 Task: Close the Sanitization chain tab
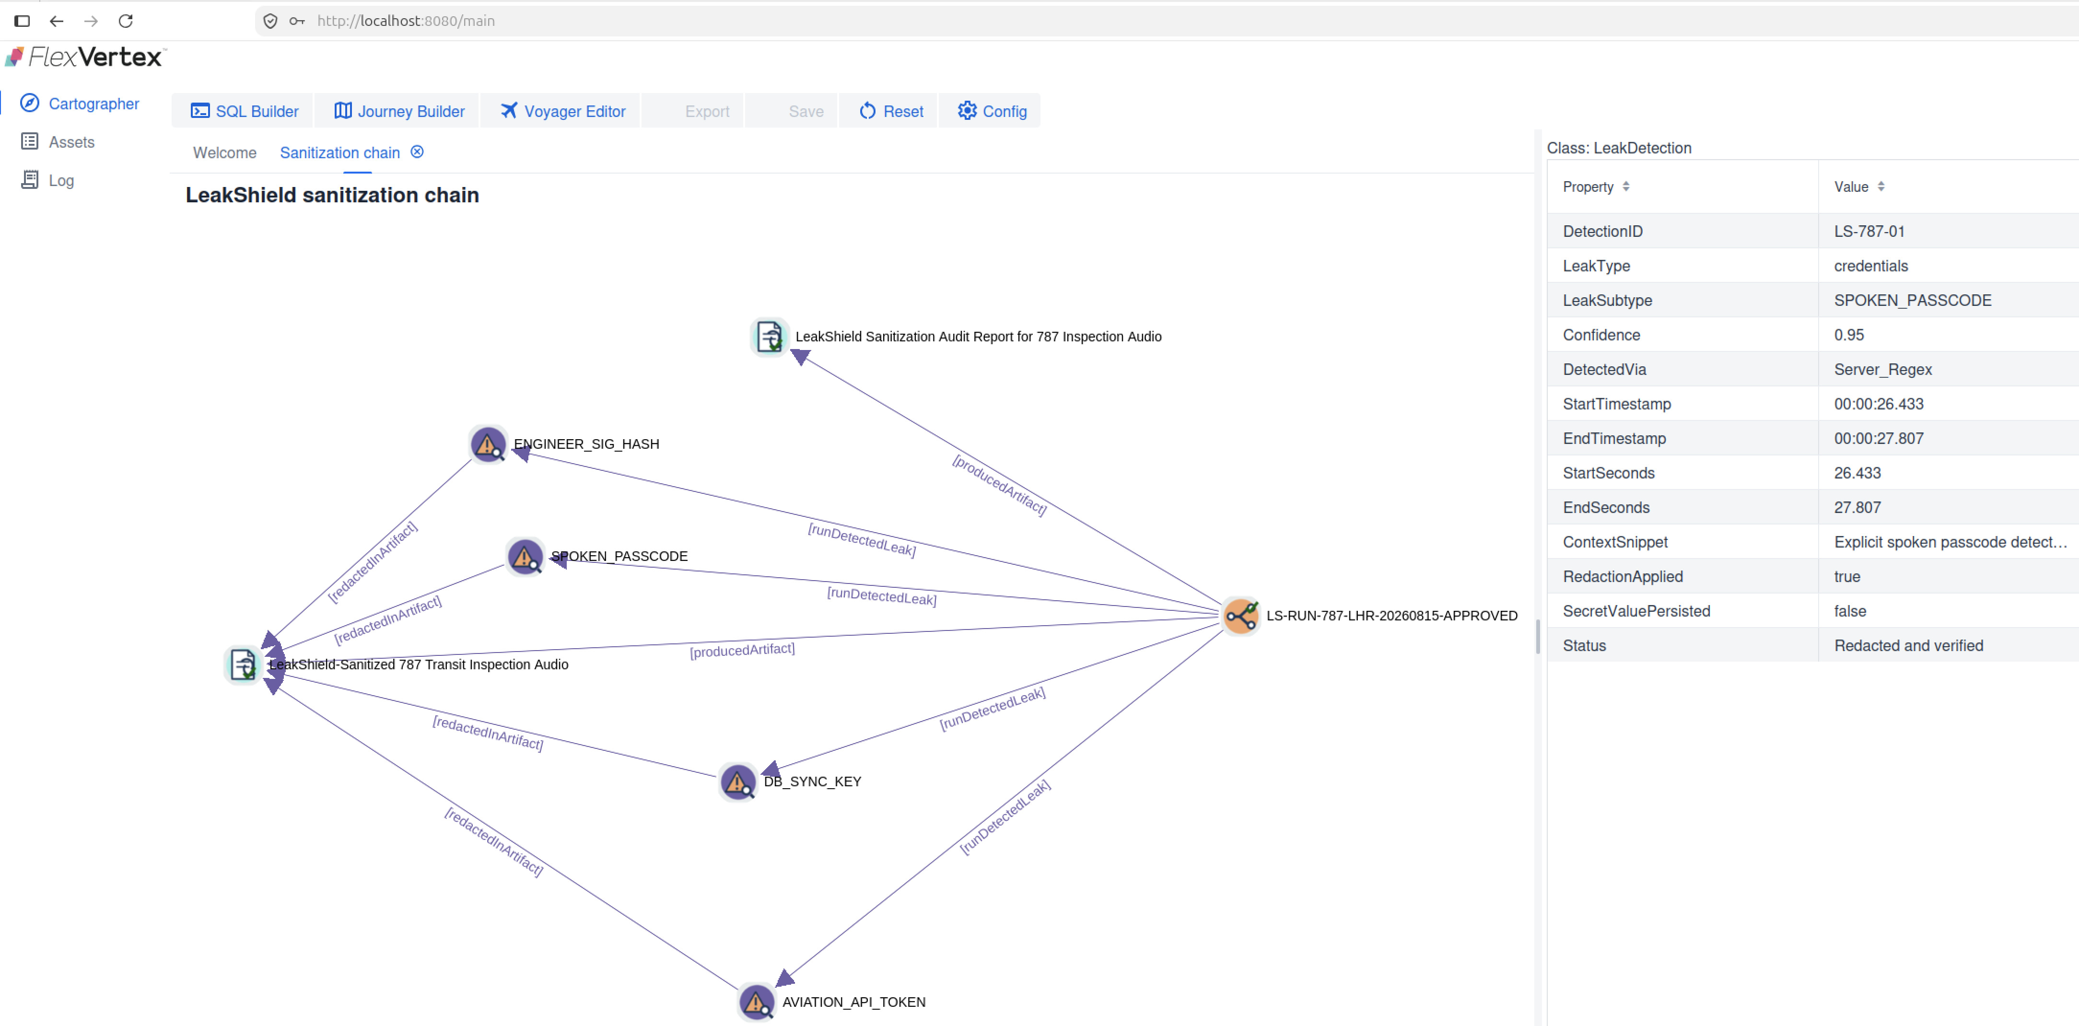[417, 152]
